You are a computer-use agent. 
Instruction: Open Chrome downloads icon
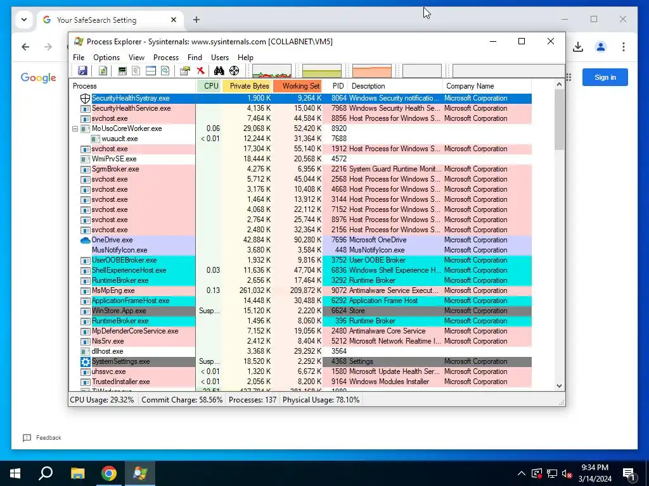pyautogui.click(x=578, y=47)
